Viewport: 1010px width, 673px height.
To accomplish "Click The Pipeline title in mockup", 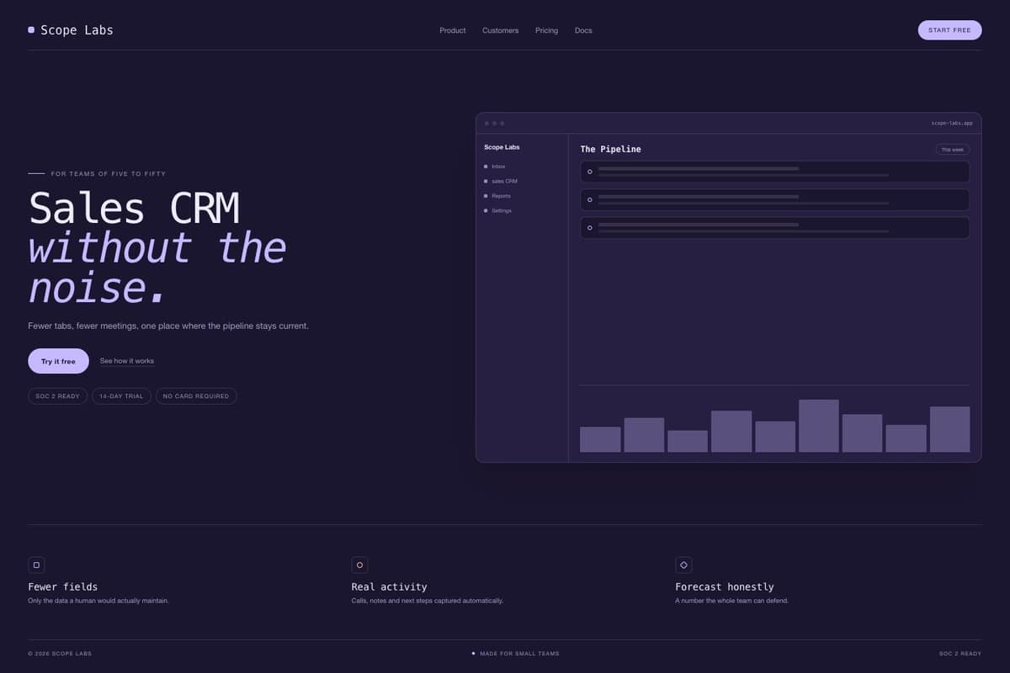I will (x=610, y=149).
